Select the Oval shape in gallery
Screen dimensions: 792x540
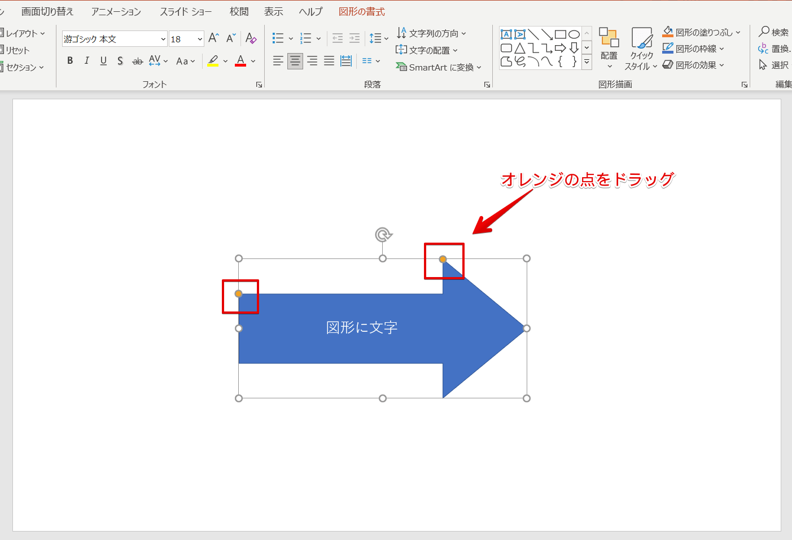[x=574, y=34]
